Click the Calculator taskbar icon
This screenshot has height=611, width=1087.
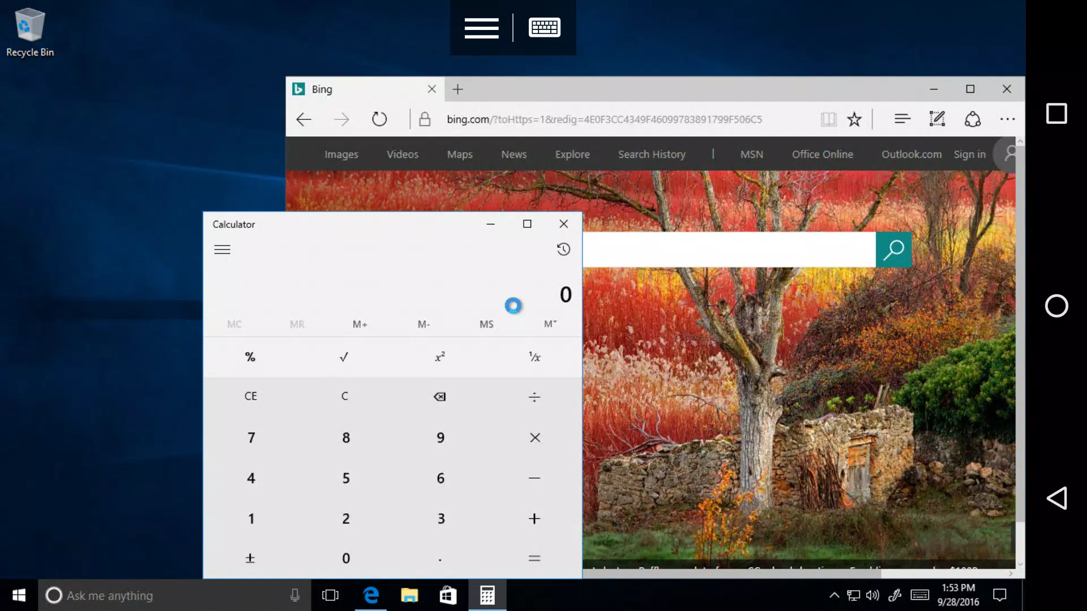487,595
